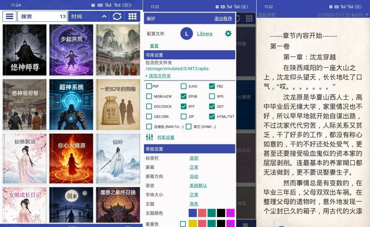Image resolution: width=370 pixels, height=227 pixels.
Task: Open the book 魔兽之最终召唤
Action: pyautogui.click(x=118, y=205)
